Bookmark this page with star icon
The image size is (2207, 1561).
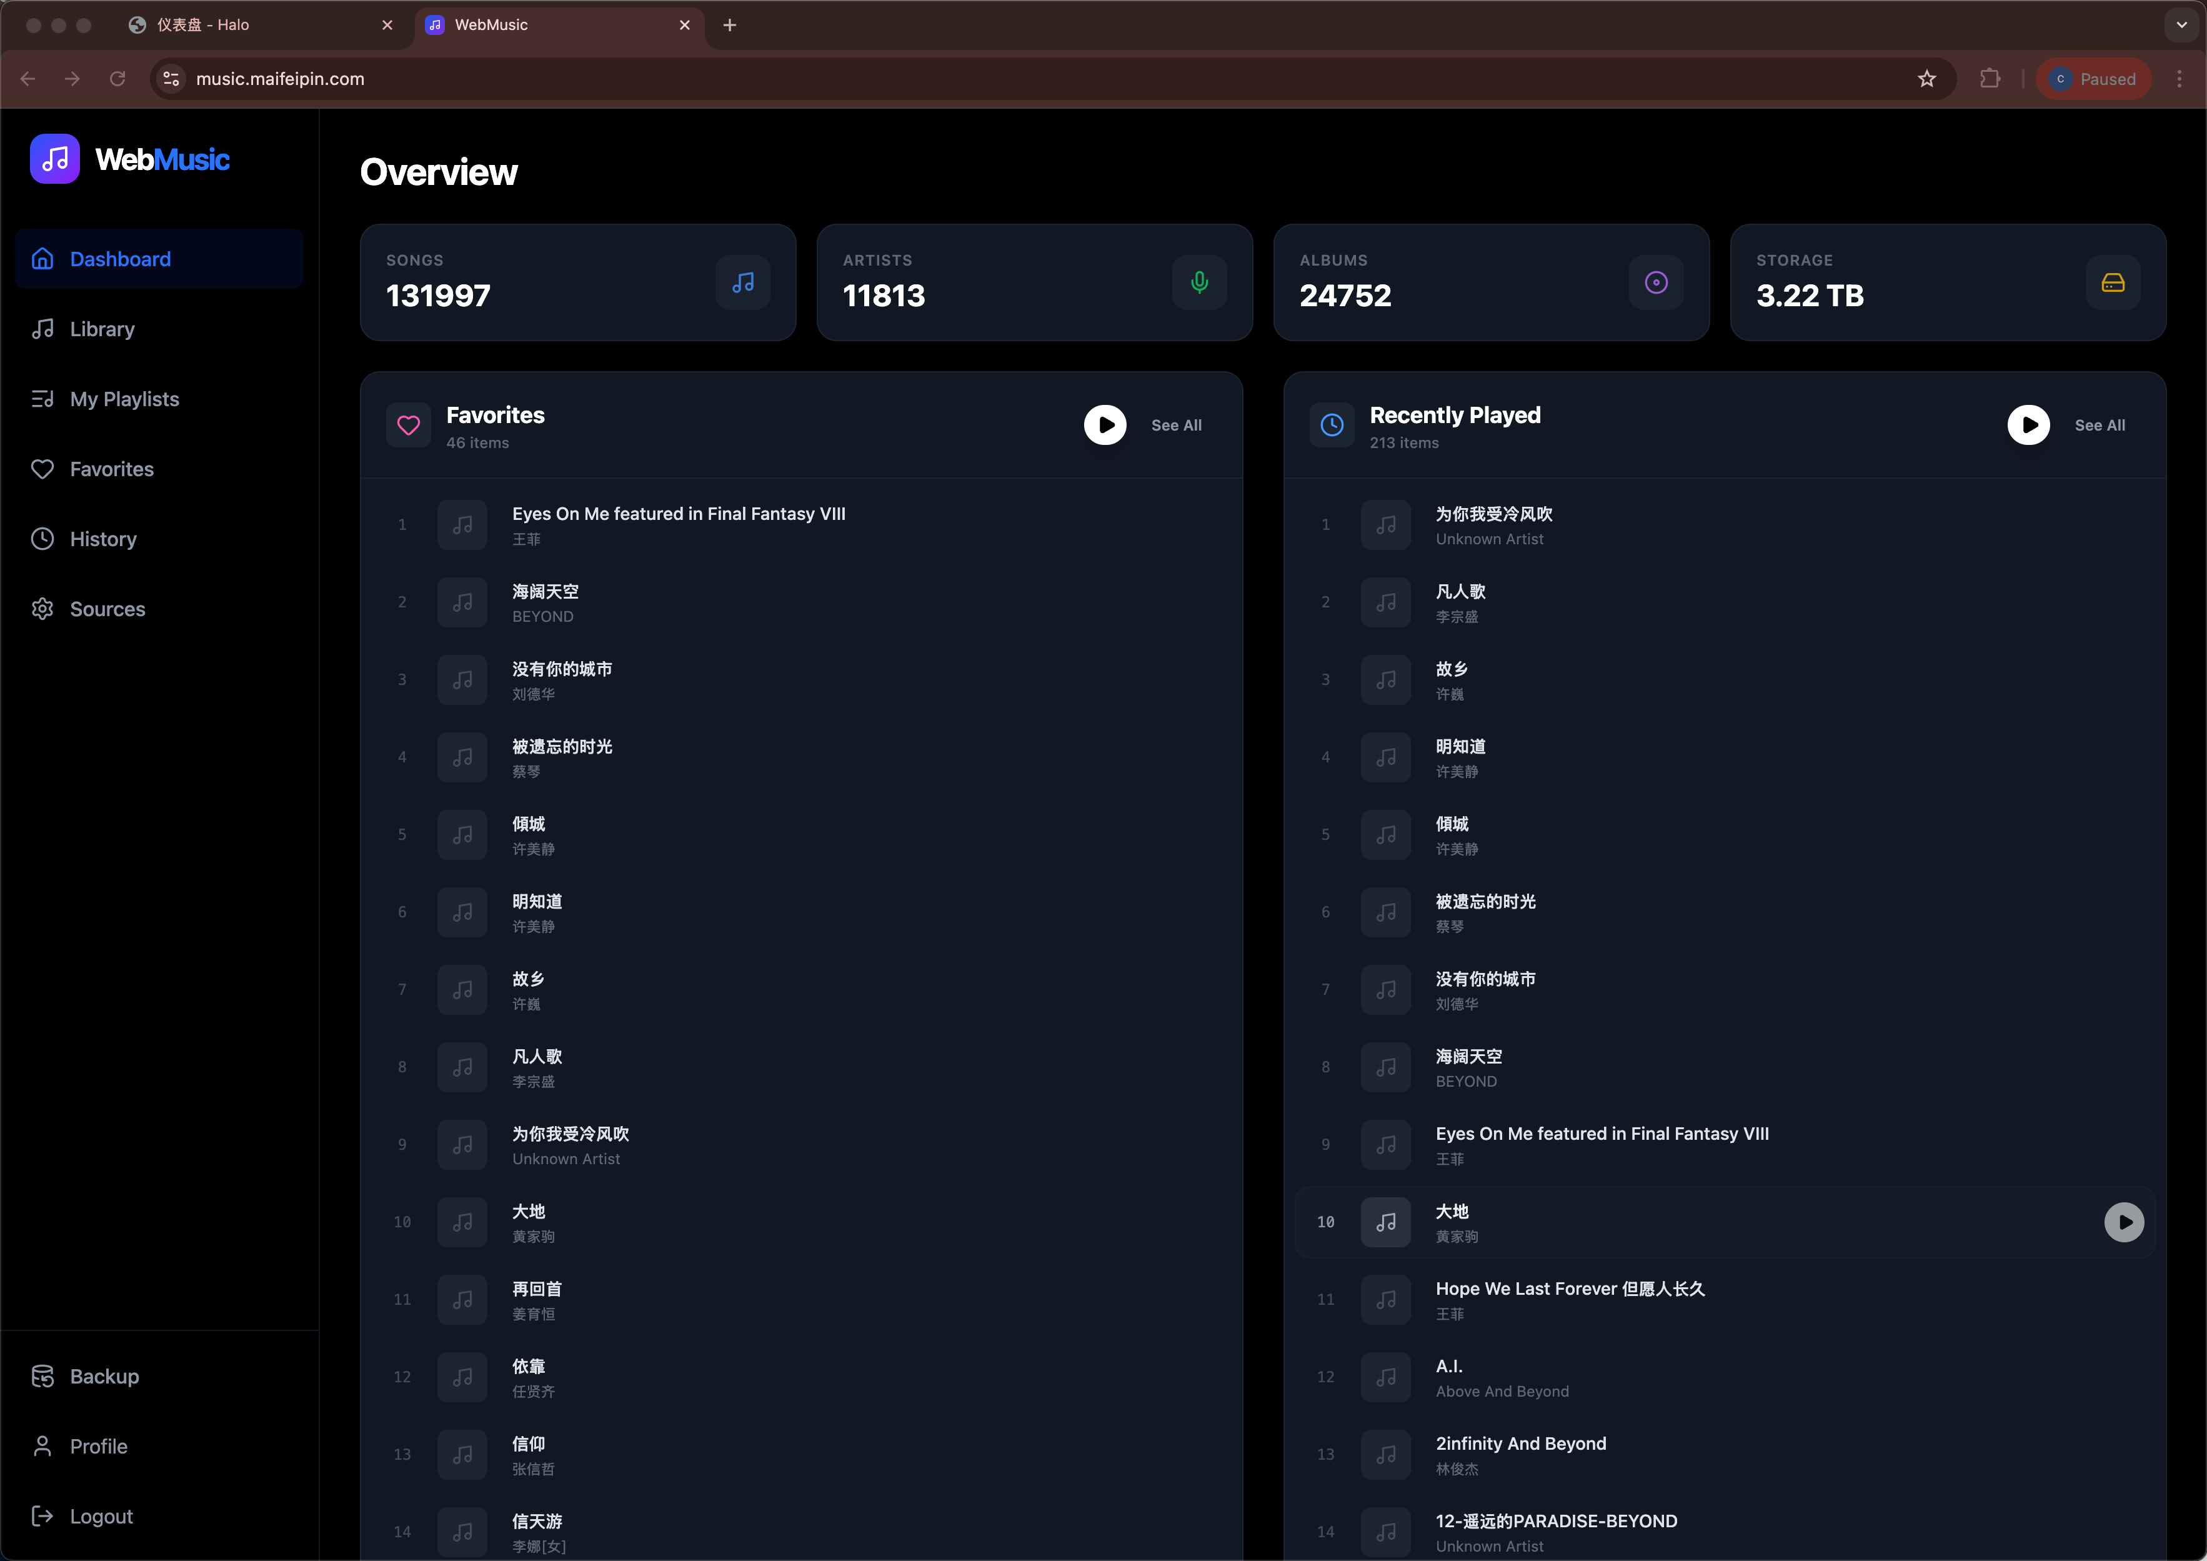pyautogui.click(x=1926, y=79)
